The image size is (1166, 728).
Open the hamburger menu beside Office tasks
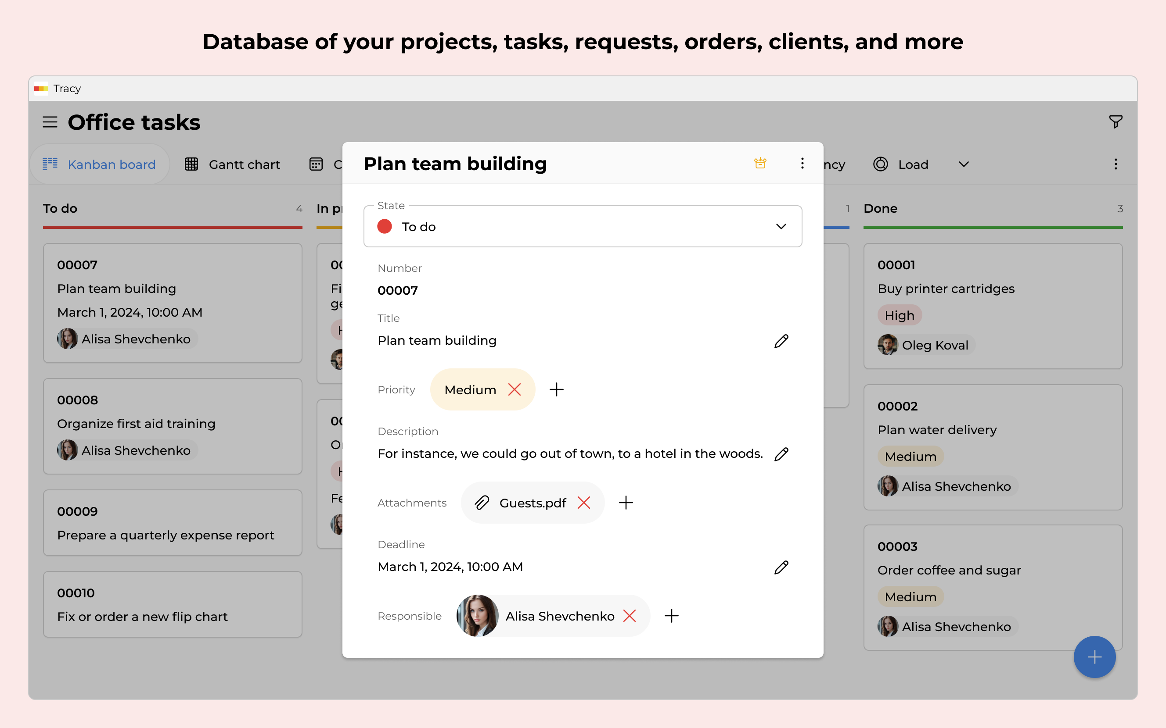[x=50, y=122]
